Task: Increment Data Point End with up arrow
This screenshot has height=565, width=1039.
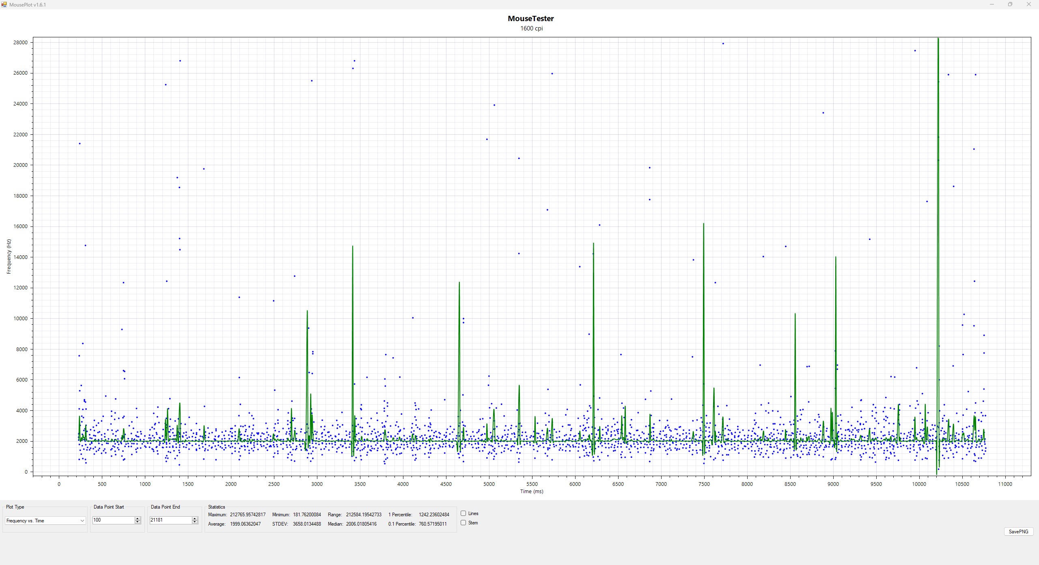Action: tap(195, 518)
